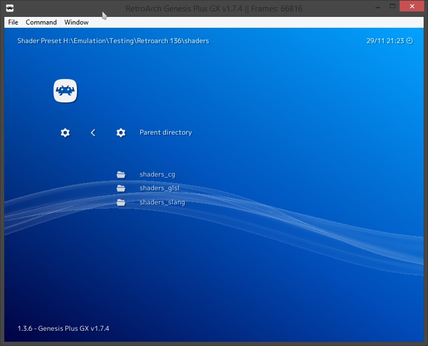Click the version text 1.3.6 - Genesis Plus GX
This screenshot has width=428, height=346.
[x=63, y=328]
